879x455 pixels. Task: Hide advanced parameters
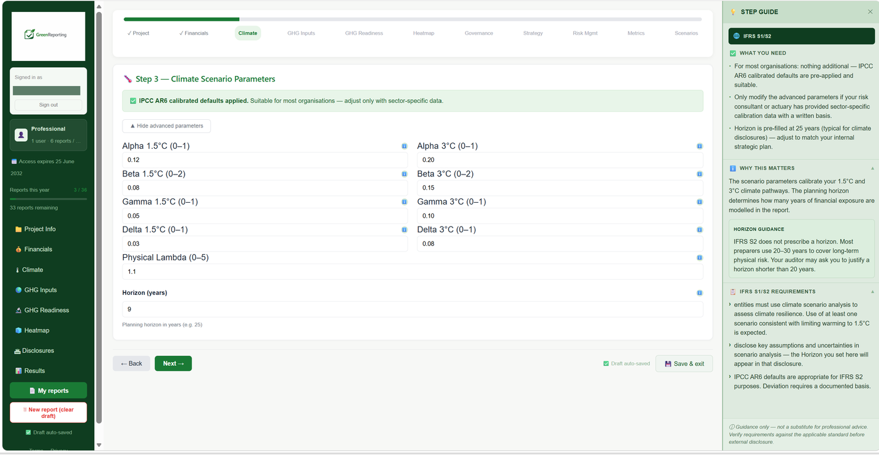coord(166,126)
